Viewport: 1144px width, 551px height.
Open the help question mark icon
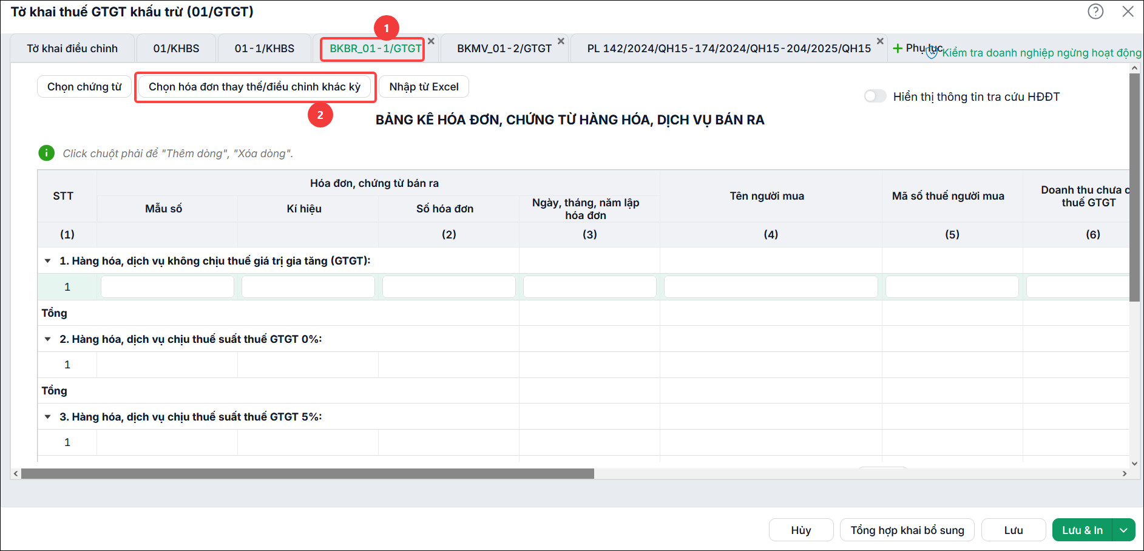pos(1095,12)
